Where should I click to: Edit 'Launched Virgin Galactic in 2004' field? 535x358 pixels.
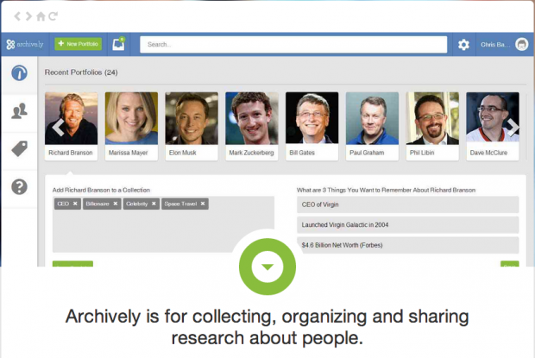click(408, 224)
